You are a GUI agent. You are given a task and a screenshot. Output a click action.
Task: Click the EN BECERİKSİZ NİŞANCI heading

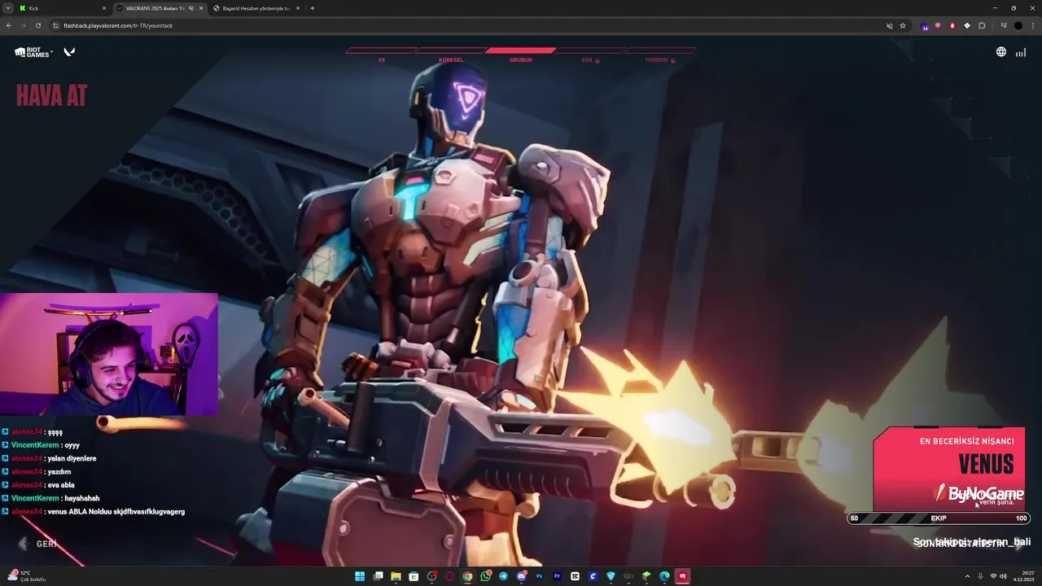tap(967, 441)
